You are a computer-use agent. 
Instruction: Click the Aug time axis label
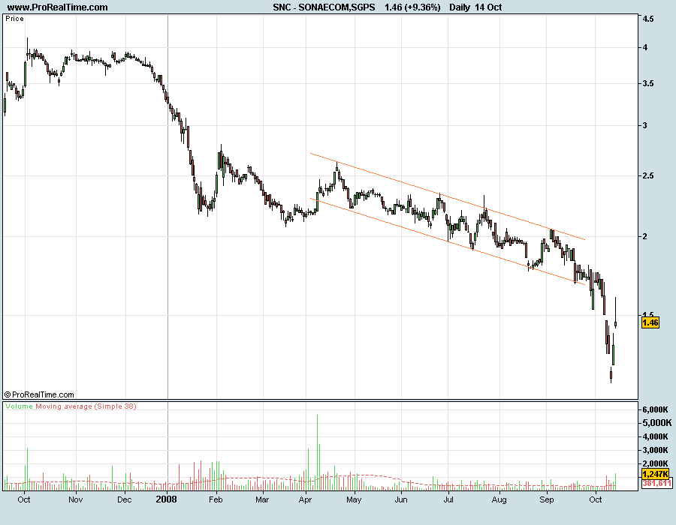[499, 499]
